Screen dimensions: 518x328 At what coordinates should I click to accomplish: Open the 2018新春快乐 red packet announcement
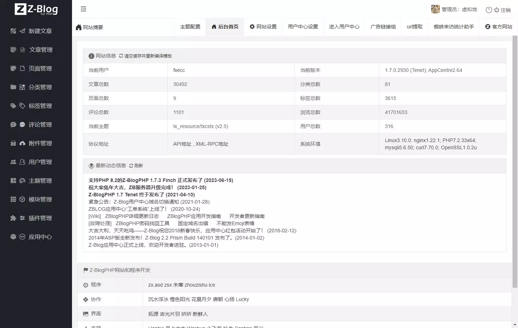(193, 231)
